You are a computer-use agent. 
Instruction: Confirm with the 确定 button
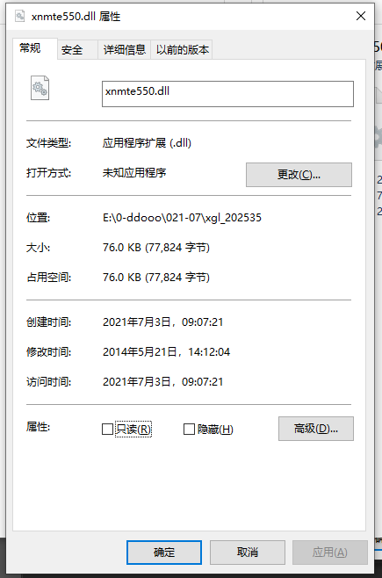pos(164,553)
